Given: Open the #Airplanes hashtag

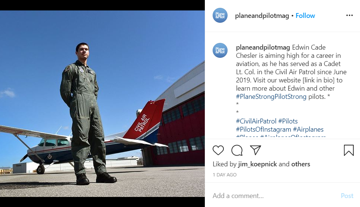Looking at the screenshot, I should tap(308, 129).
